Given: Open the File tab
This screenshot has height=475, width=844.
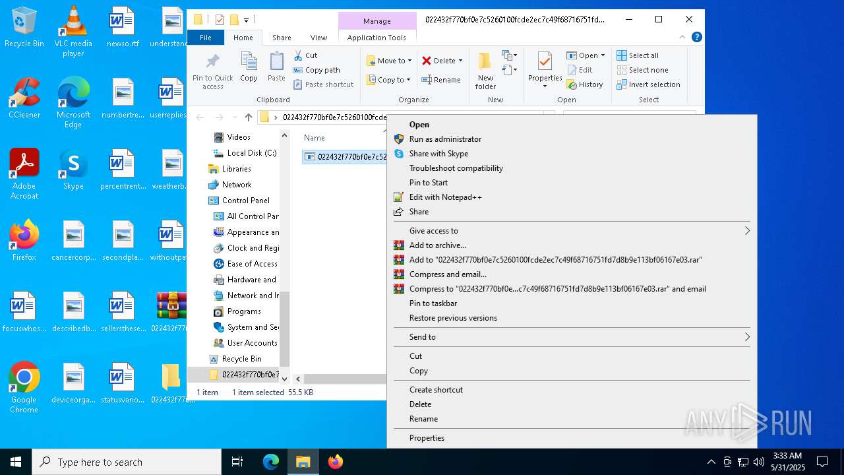Looking at the screenshot, I should point(206,38).
